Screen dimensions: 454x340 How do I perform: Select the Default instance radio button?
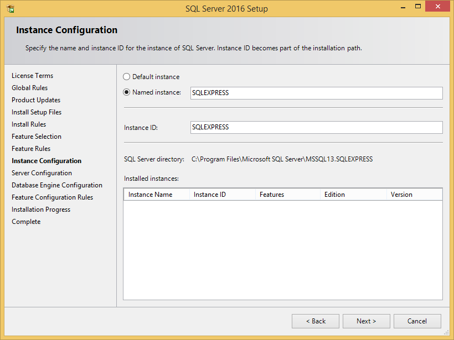click(x=127, y=77)
